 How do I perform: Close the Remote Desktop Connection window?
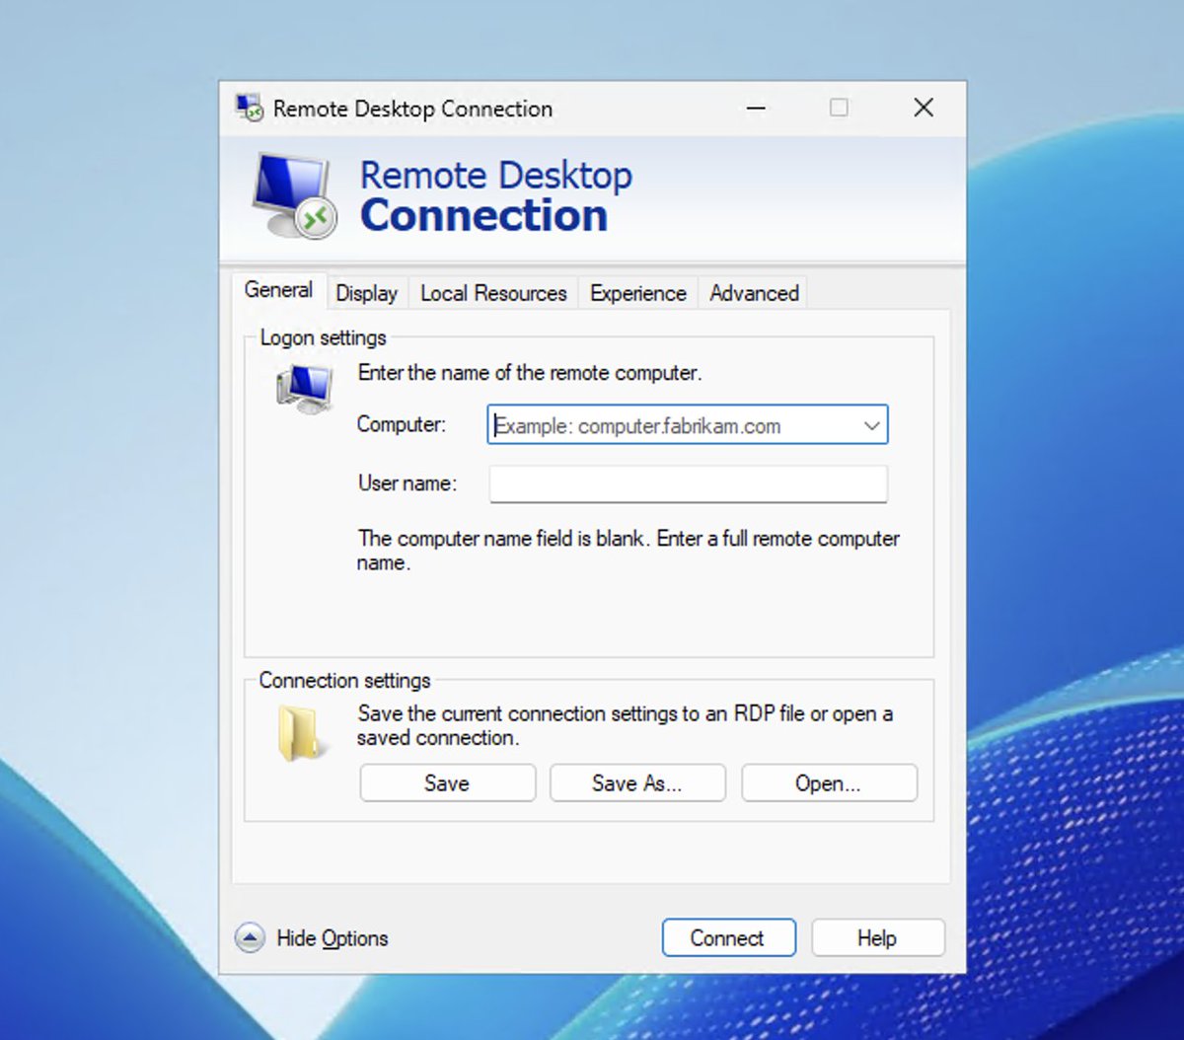coord(924,108)
